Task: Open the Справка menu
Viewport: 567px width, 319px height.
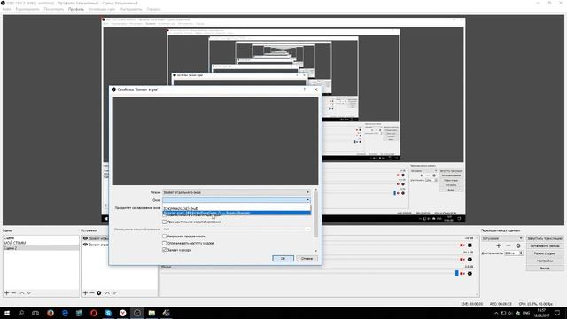Action: (153, 9)
